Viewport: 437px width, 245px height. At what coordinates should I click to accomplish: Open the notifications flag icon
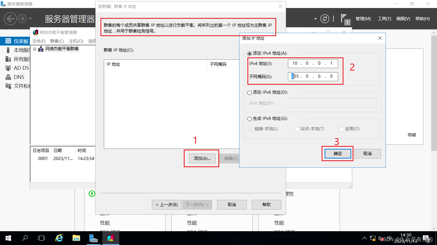coord(344,18)
